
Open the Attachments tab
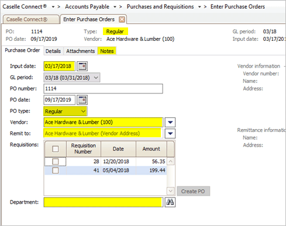pyautogui.click(x=81, y=51)
